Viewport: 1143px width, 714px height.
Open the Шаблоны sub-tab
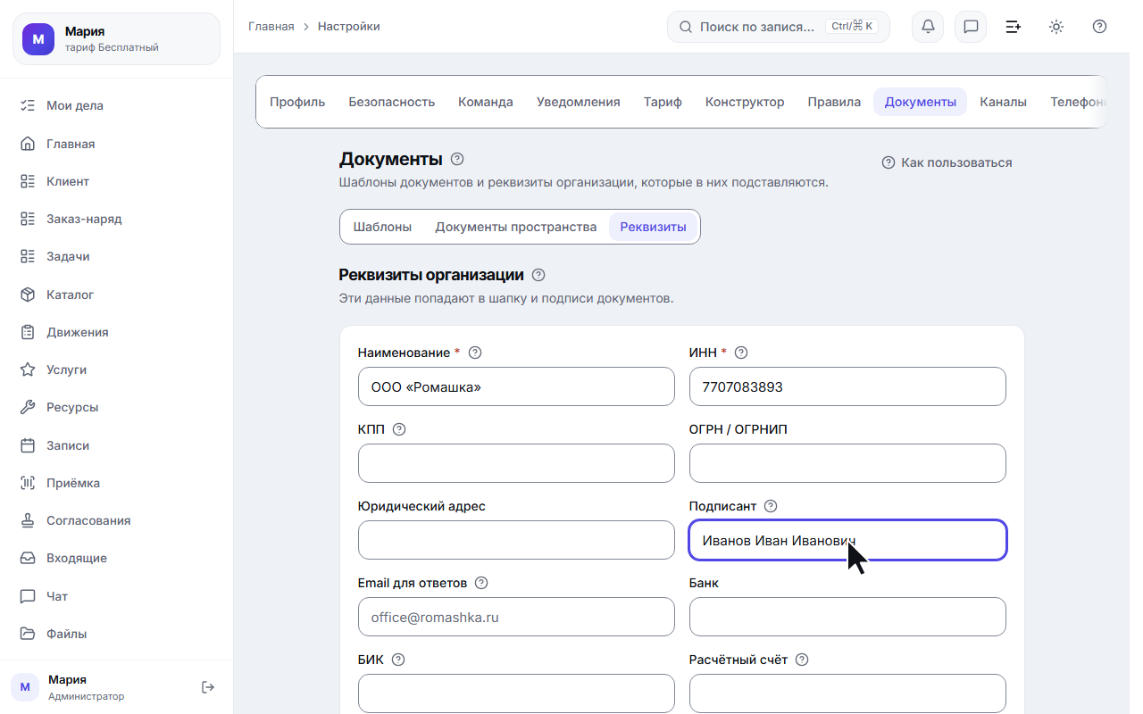[382, 227]
